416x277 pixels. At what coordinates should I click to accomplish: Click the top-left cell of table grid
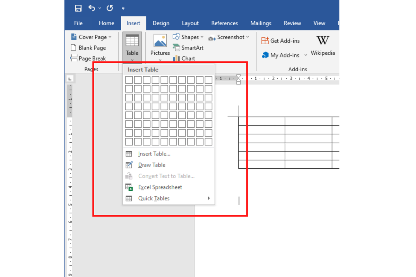pos(129,80)
